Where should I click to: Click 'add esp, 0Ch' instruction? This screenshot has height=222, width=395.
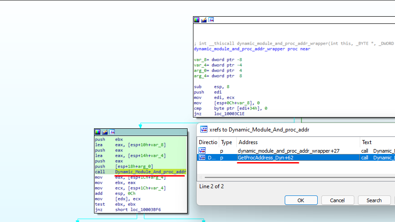coord(115,193)
